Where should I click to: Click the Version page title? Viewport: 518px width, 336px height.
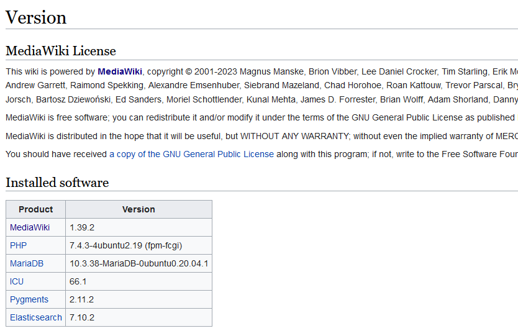36,17
